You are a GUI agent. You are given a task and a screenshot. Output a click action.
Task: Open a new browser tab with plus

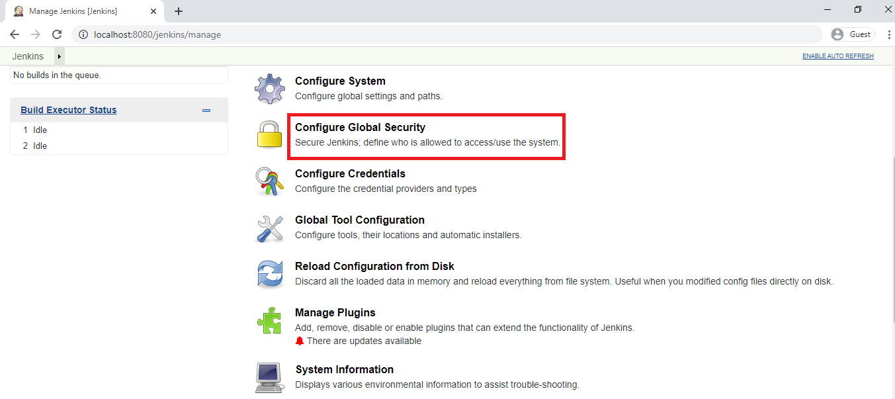click(179, 11)
